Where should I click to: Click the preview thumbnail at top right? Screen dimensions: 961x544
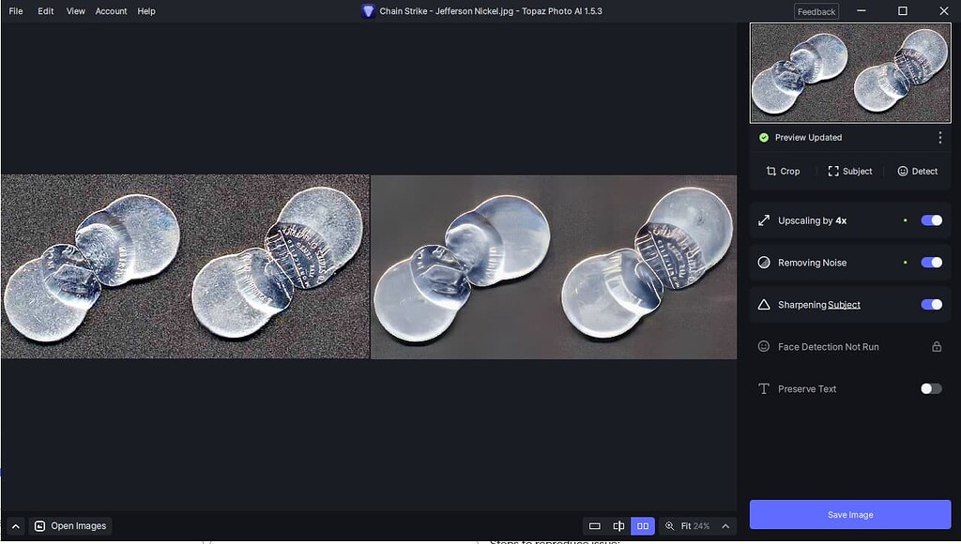(849, 74)
